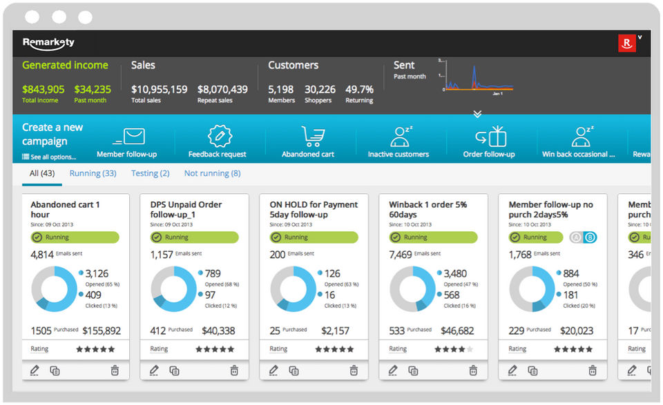Image resolution: width=663 pixels, height=405 pixels.
Task: Edit the Member follow-up no purch campaign
Action: coord(512,371)
